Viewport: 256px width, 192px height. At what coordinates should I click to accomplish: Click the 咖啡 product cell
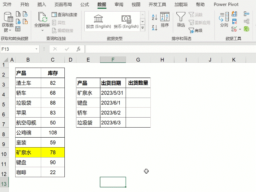[x=28, y=172]
